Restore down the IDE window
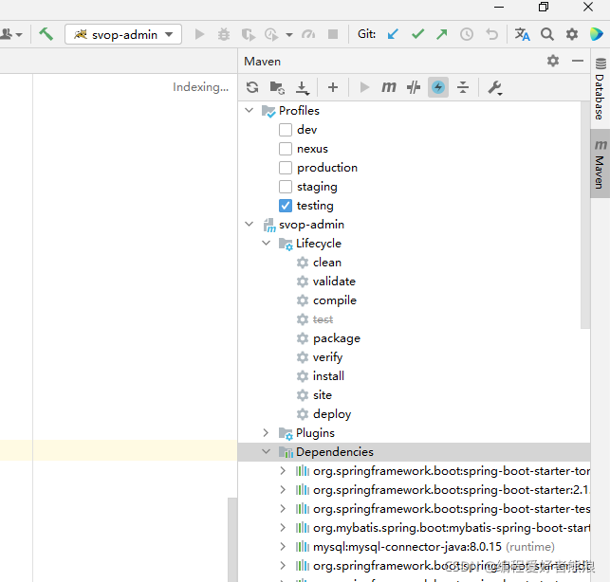 [x=544, y=7]
